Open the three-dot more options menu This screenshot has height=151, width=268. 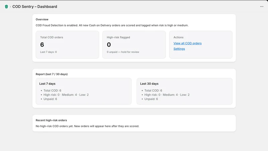[x=262, y=6]
